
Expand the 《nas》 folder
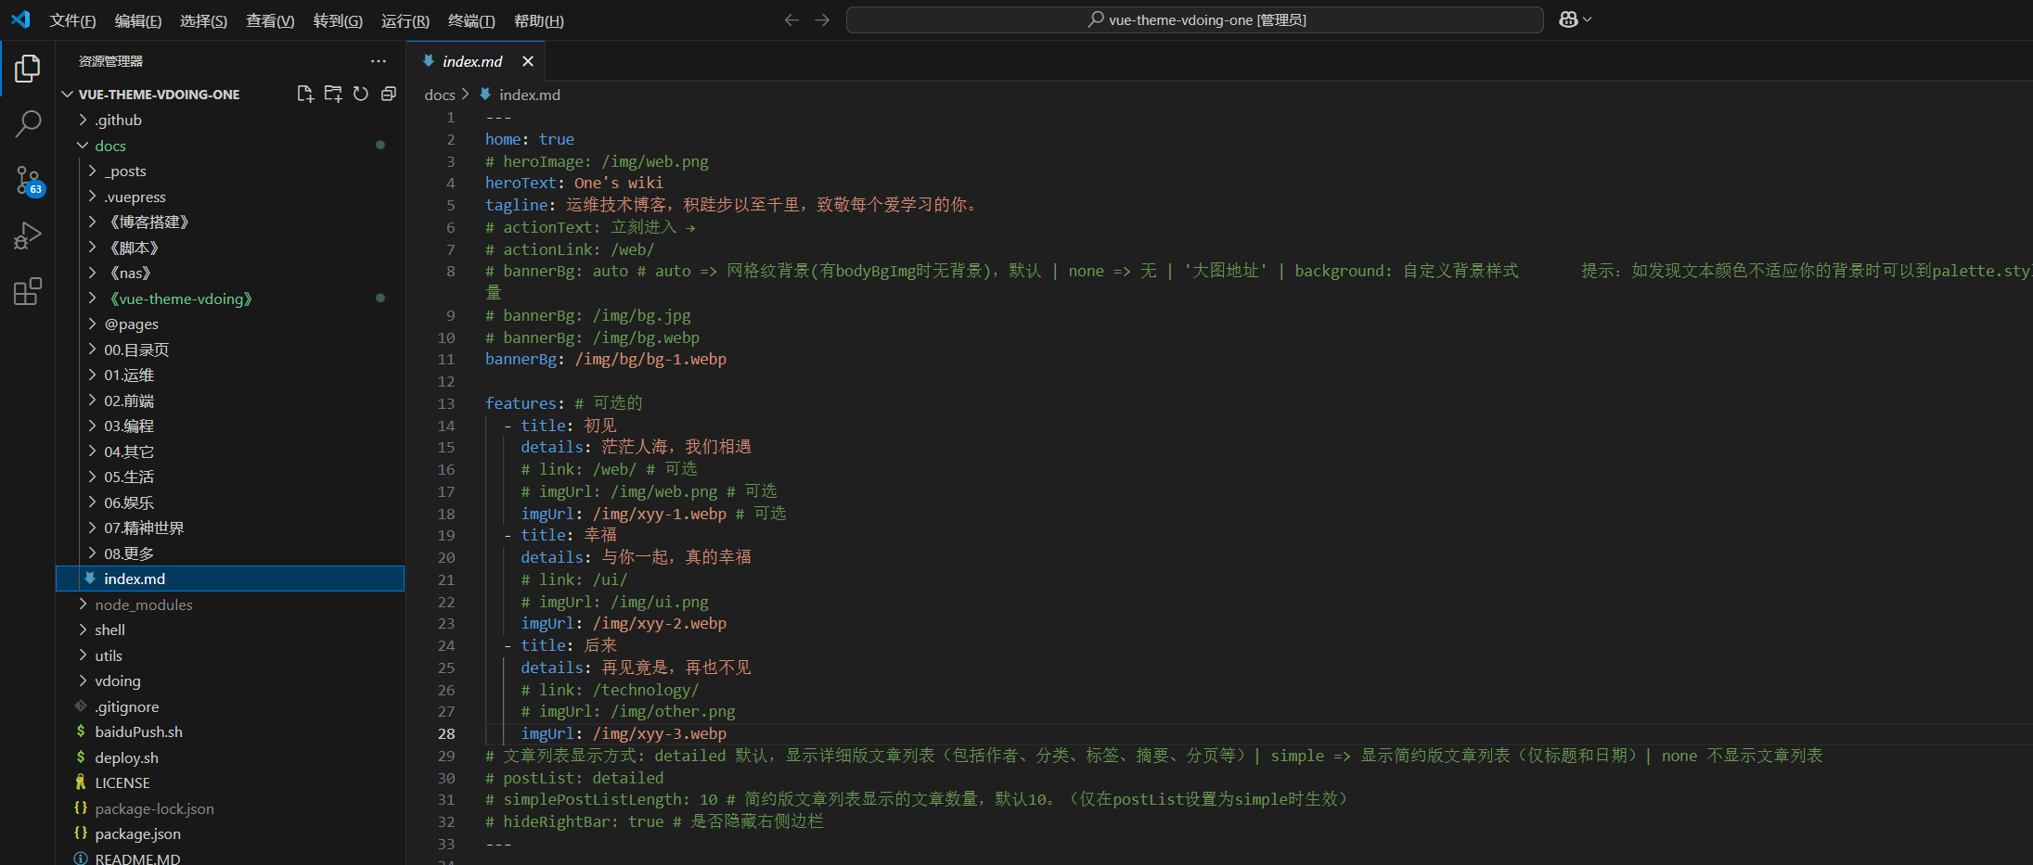point(230,273)
